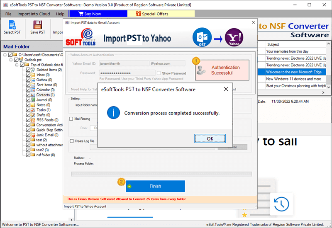Click the Sent Items folder icon

33,85
